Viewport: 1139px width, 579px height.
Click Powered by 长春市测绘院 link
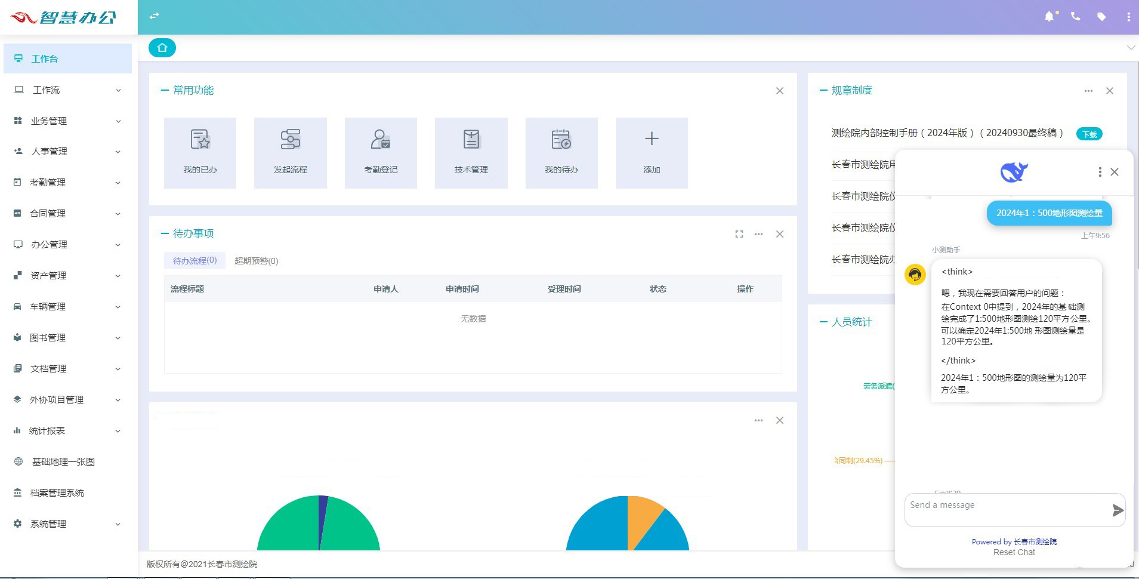tap(1014, 542)
